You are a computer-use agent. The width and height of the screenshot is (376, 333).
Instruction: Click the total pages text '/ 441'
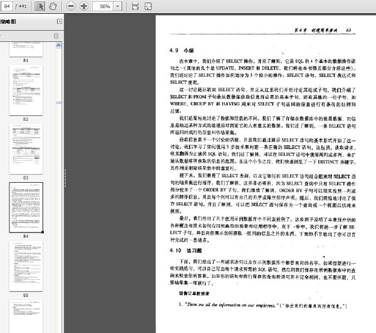pos(21,6)
